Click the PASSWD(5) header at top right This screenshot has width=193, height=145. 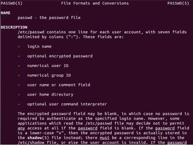[178, 3]
